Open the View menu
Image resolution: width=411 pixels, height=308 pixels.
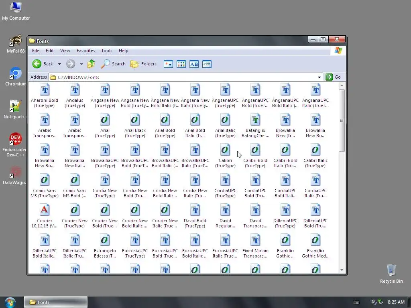[65, 51]
